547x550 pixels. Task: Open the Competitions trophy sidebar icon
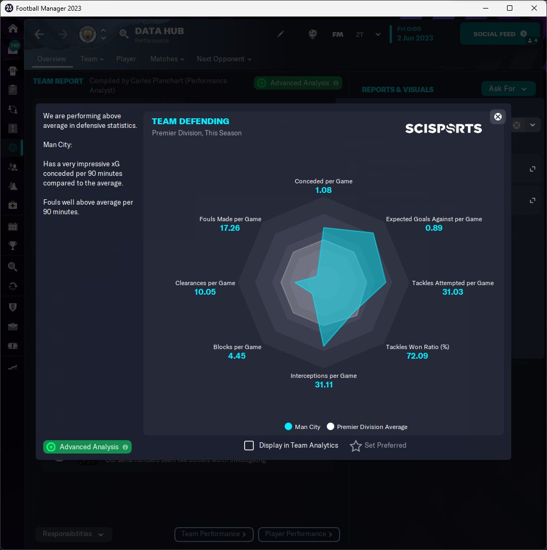pyautogui.click(x=13, y=246)
